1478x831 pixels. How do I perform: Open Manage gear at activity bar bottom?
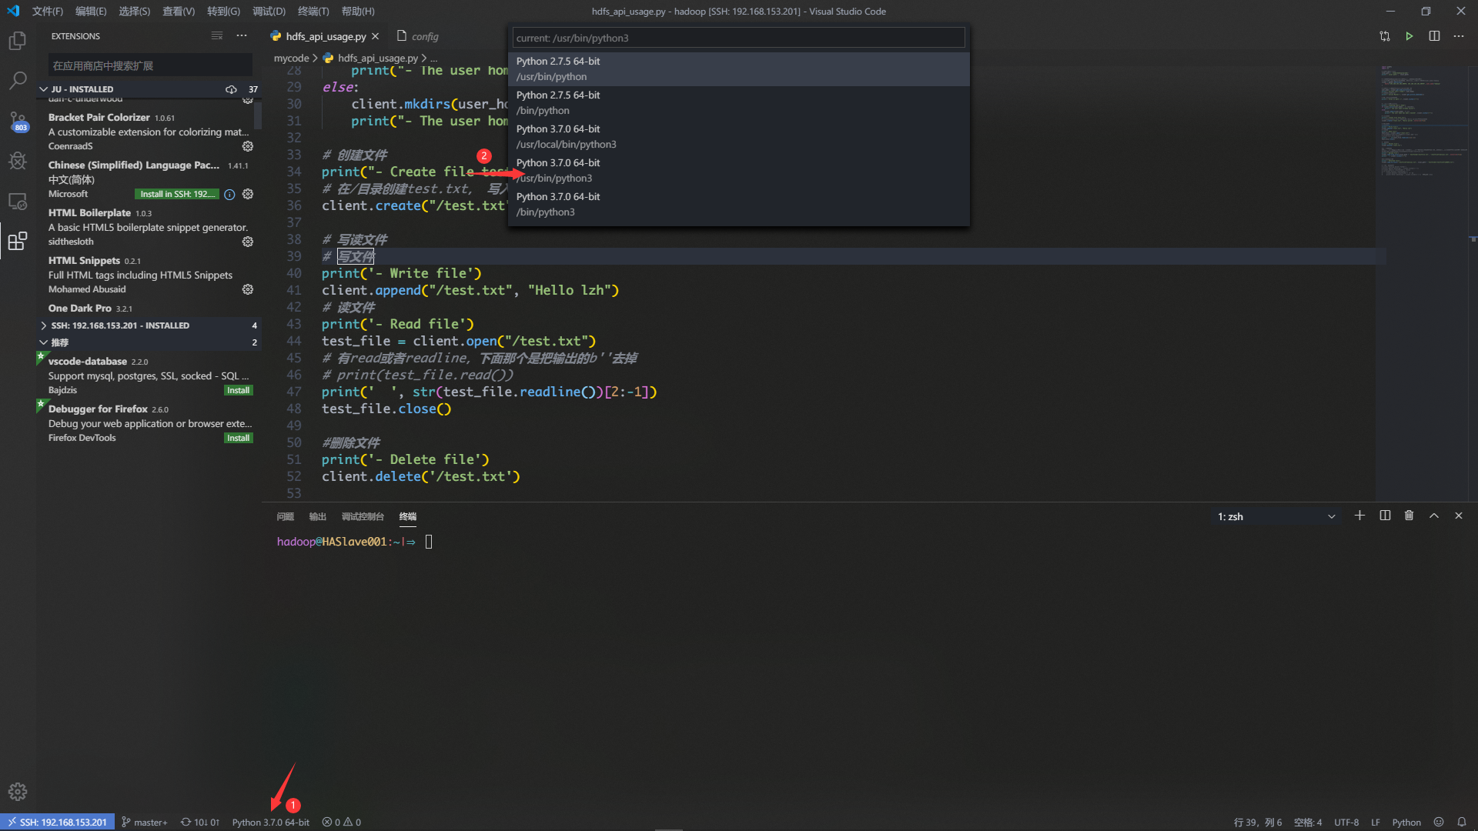tap(17, 791)
